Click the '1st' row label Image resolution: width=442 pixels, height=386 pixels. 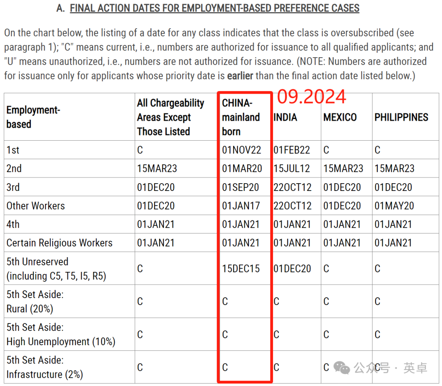coord(13,150)
